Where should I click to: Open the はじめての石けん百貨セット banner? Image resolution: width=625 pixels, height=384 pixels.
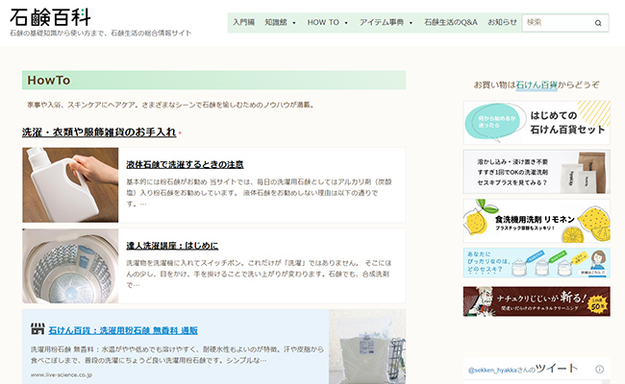(x=537, y=123)
